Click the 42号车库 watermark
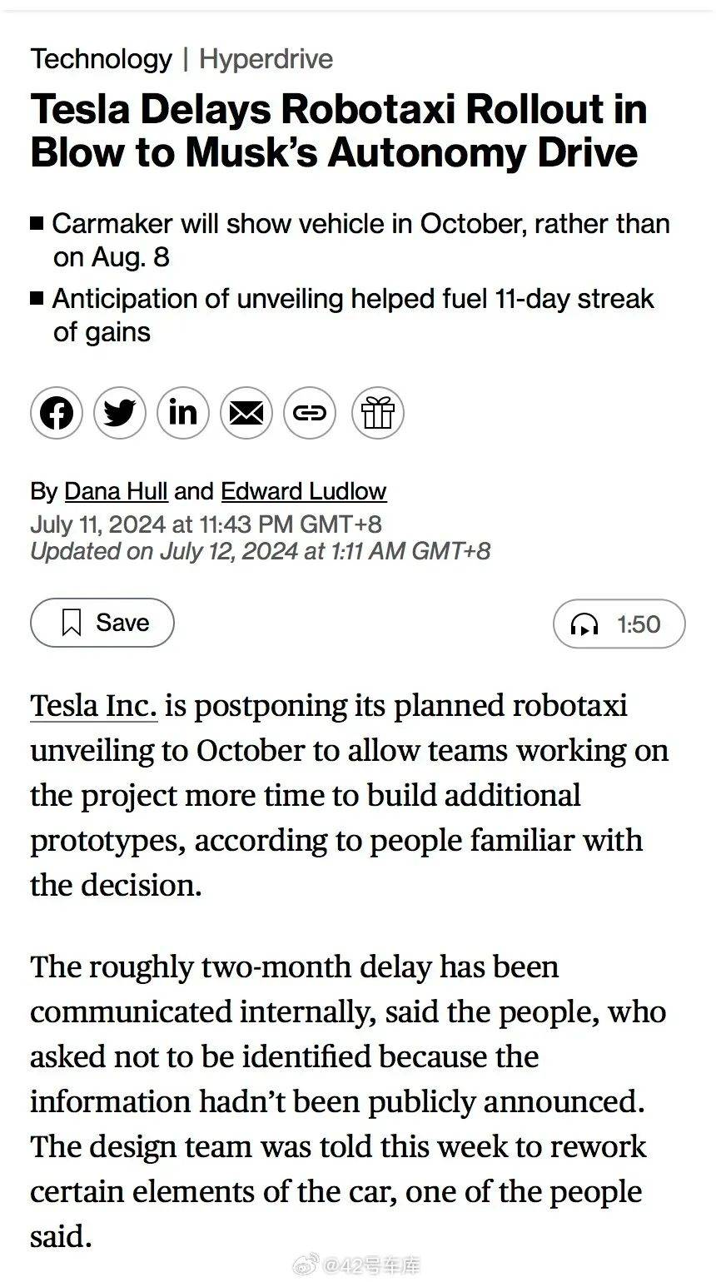 [358, 1262]
